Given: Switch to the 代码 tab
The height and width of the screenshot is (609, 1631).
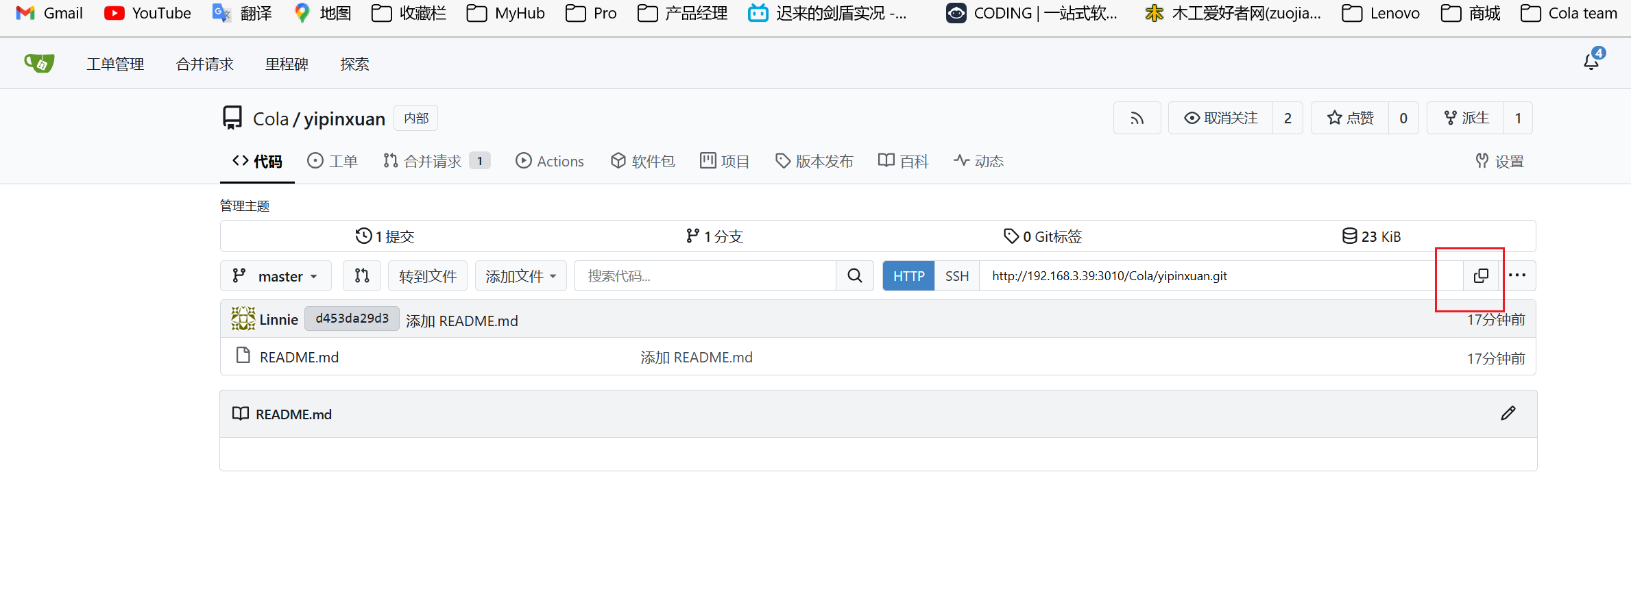Looking at the screenshot, I should coord(257,161).
